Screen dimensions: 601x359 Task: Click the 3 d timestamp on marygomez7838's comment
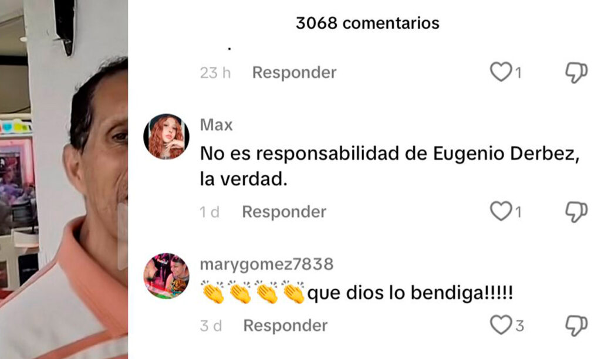(x=211, y=326)
